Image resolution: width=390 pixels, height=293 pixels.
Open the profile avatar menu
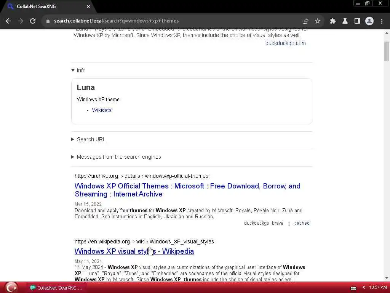click(369, 21)
